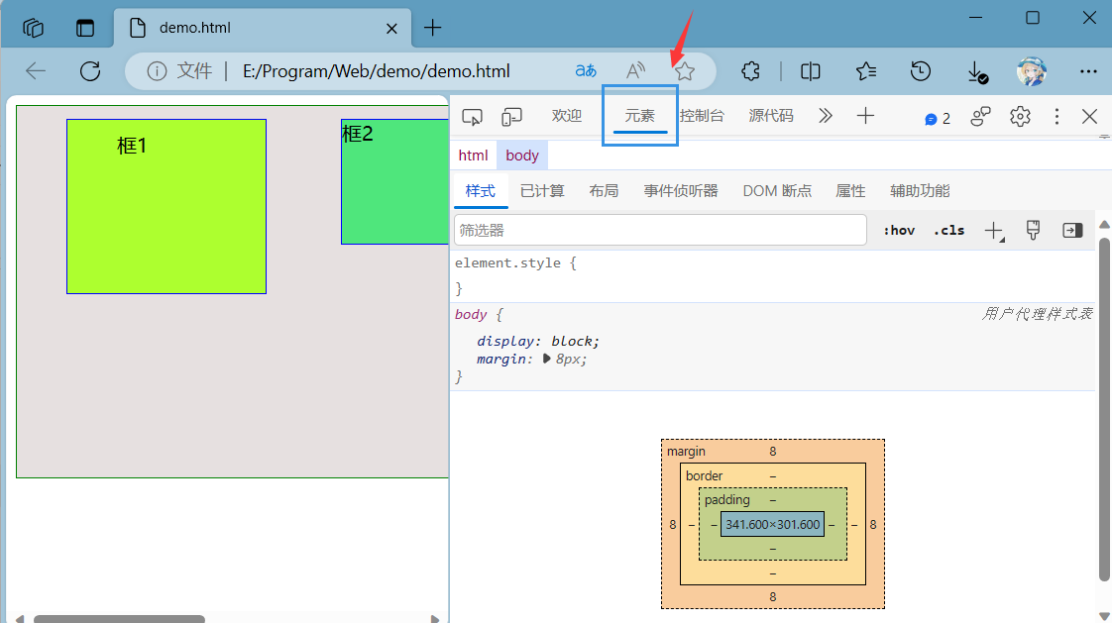Click the element.style rule

(x=515, y=262)
